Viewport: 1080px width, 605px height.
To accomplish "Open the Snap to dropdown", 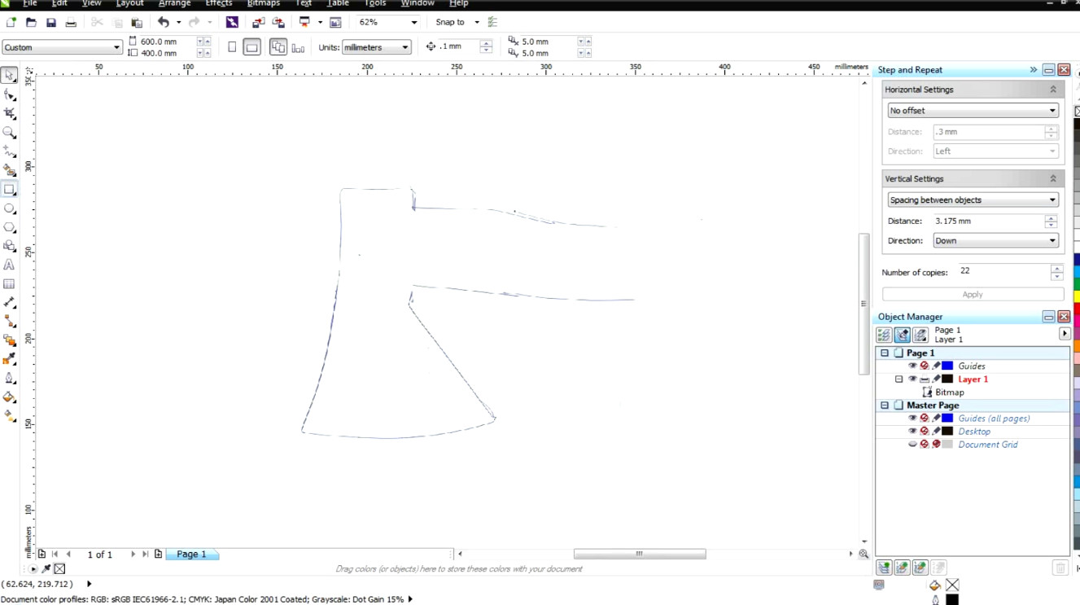I will (x=477, y=23).
